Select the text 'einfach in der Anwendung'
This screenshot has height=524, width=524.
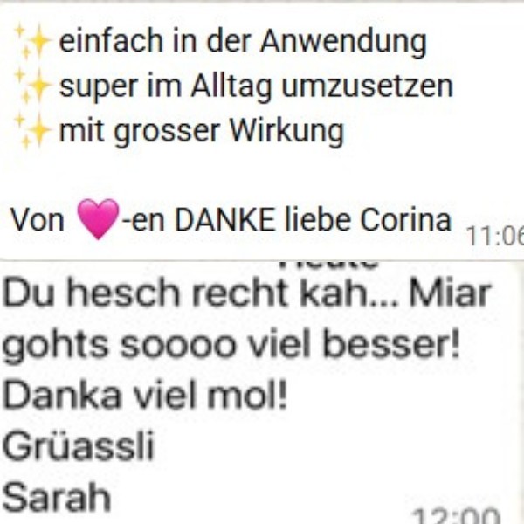[243, 42]
